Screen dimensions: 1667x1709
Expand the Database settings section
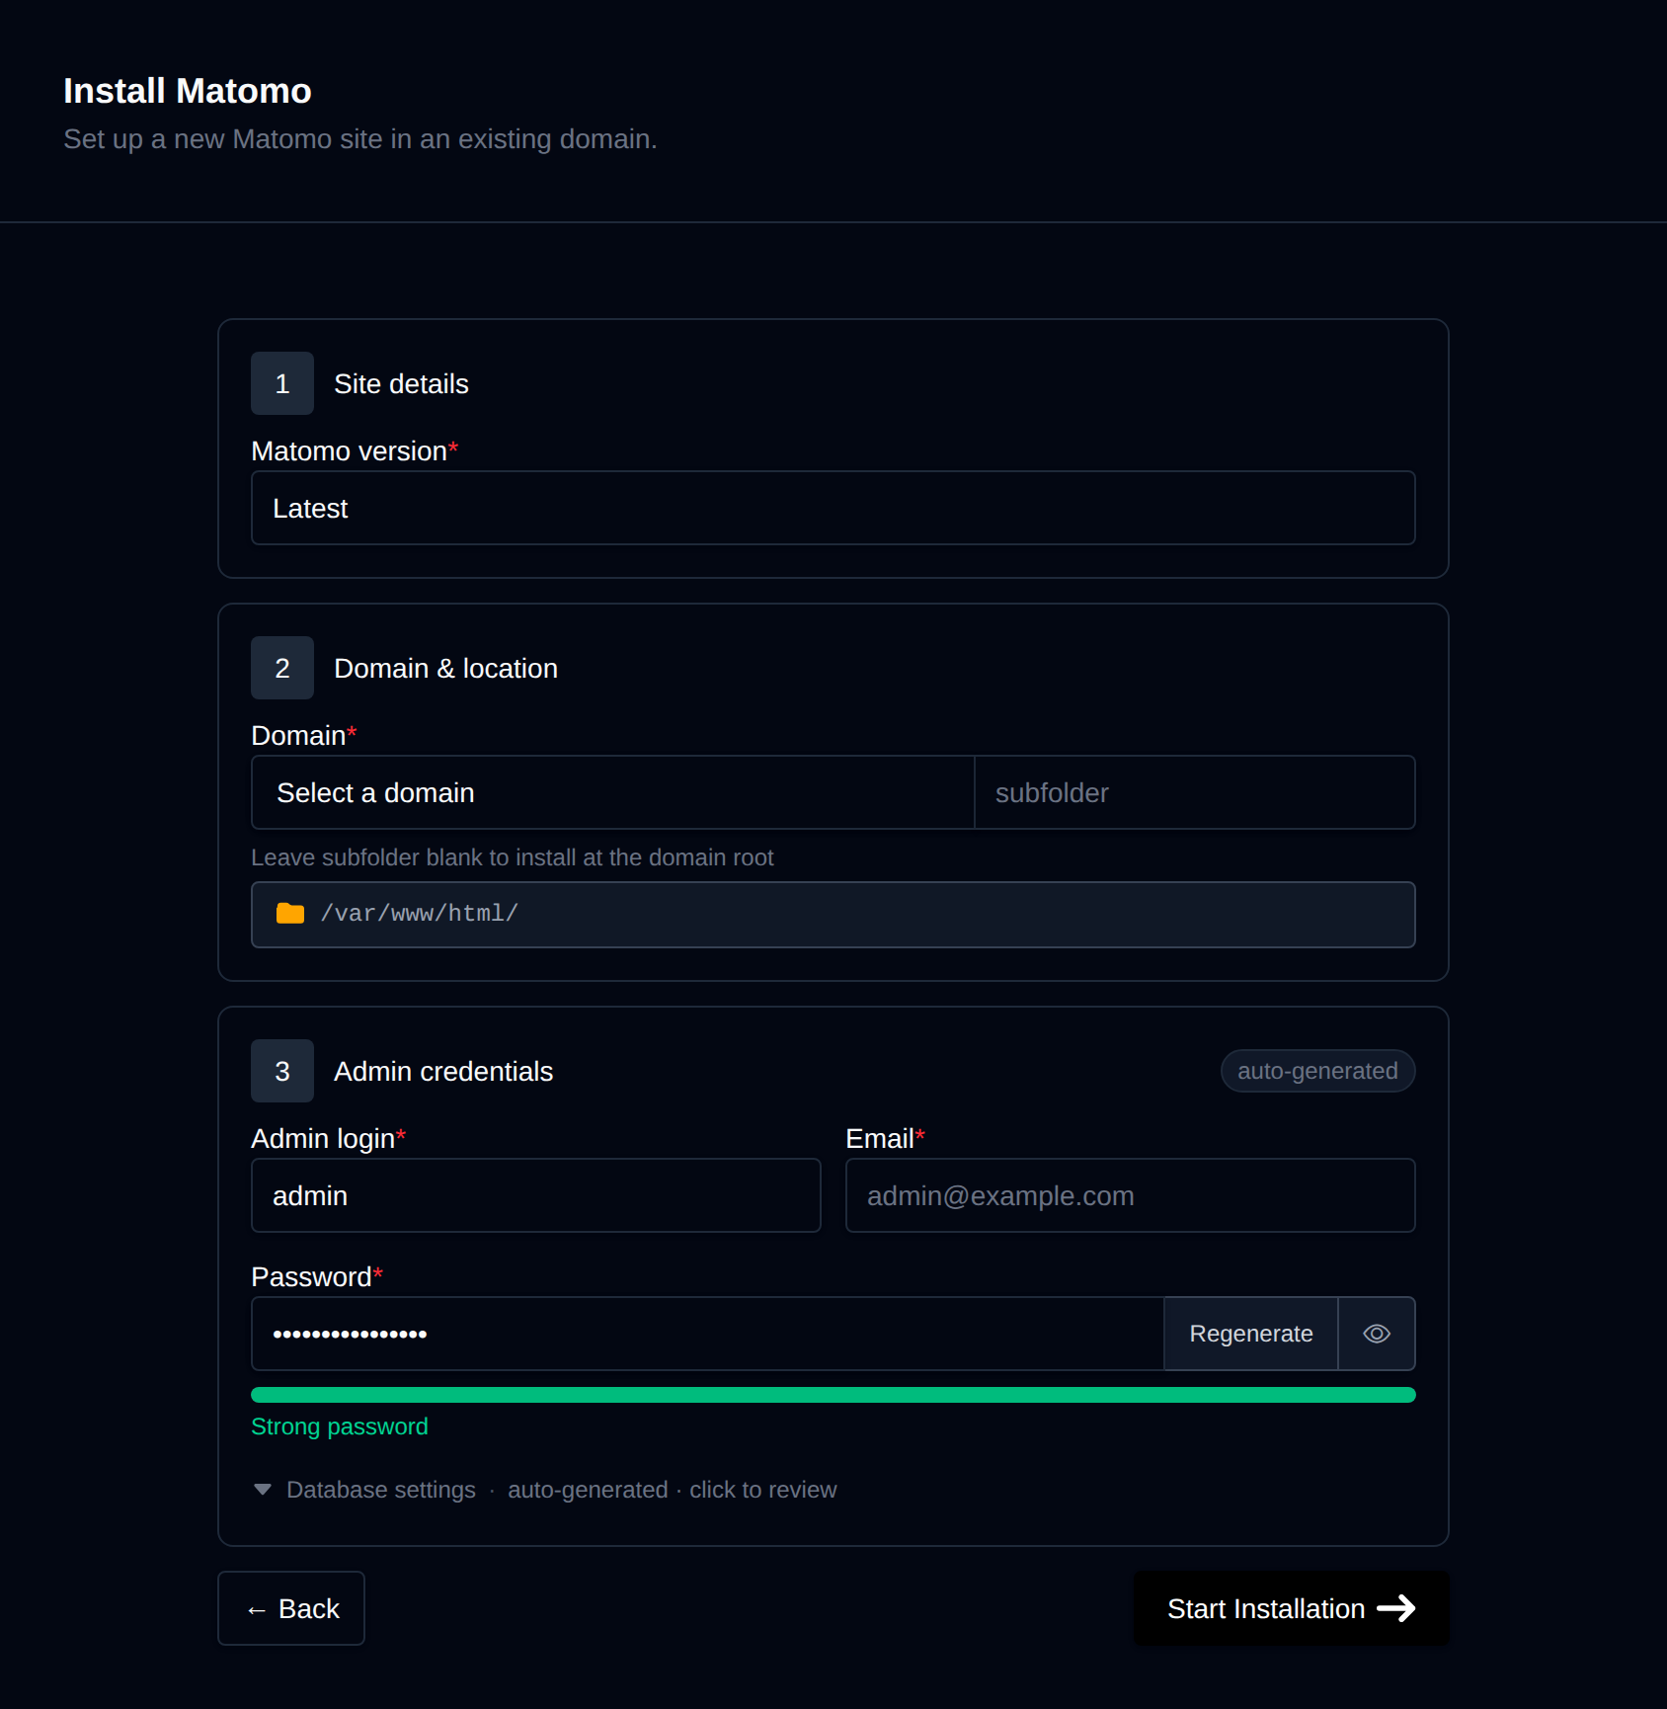(544, 1490)
